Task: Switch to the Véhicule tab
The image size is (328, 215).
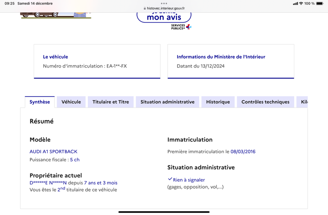Action: coord(71,102)
